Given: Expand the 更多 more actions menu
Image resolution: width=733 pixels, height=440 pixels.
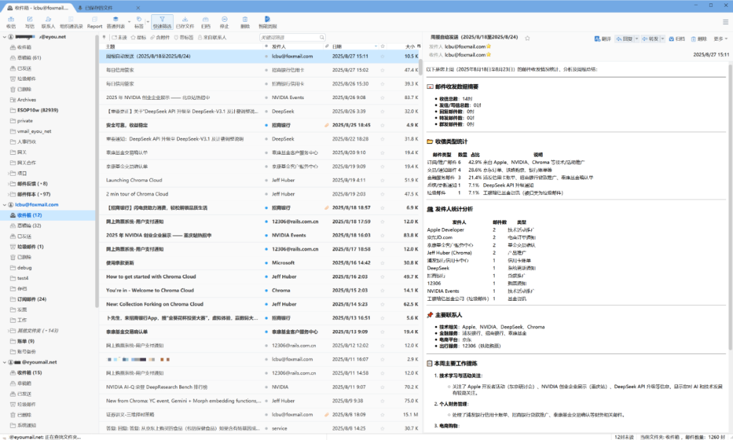Looking at the screenshot, I should 721,39.
